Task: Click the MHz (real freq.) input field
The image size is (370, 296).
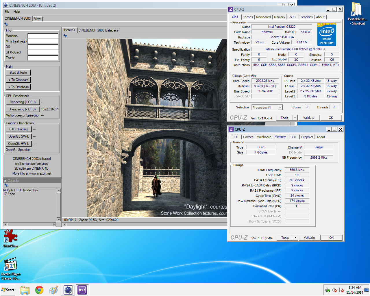Action: (43, 41)
